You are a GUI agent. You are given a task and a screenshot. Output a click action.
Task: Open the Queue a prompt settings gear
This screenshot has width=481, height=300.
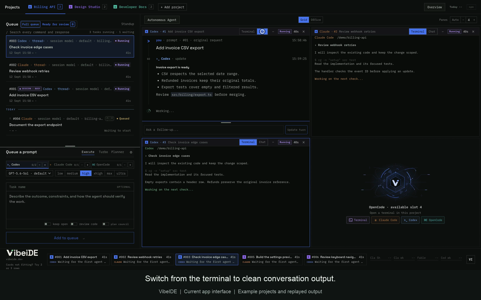coord(131,152)
